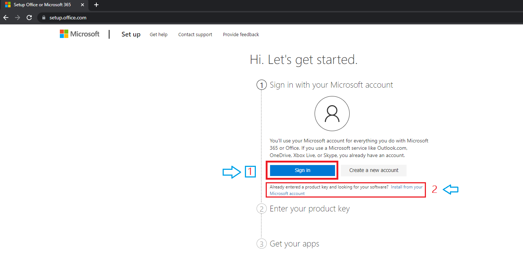Follow Install from your Microsoft account link

406,187
